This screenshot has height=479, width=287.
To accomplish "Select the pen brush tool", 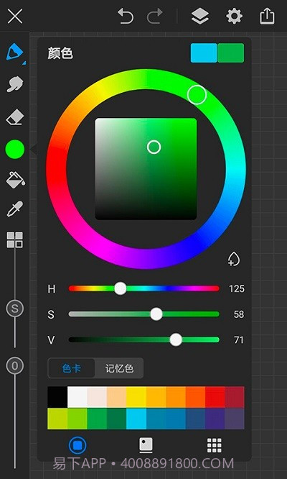I will tap(15, 53).
